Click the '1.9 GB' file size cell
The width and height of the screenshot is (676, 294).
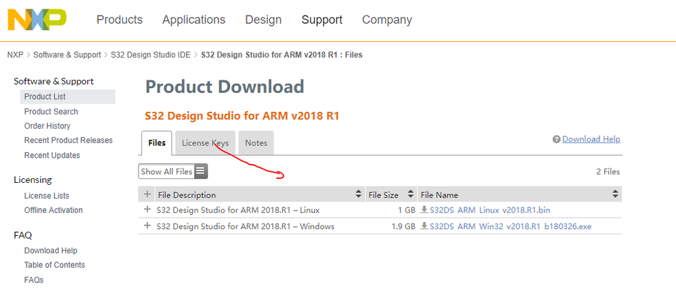coord(403,226)
